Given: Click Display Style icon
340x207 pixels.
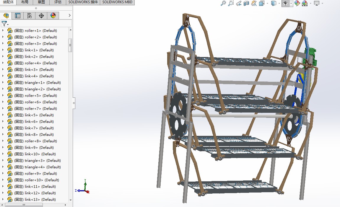Looking at the screenshot, I should pyautogui.click(x=274, y=3).
